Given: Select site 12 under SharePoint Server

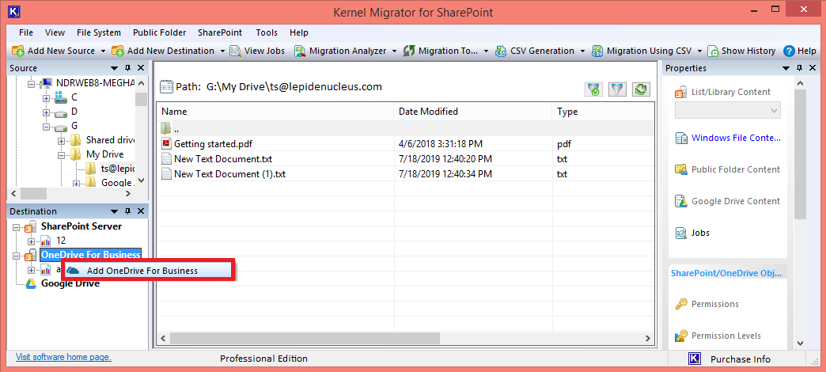Looking at the screenshot, I should [61, 241].
